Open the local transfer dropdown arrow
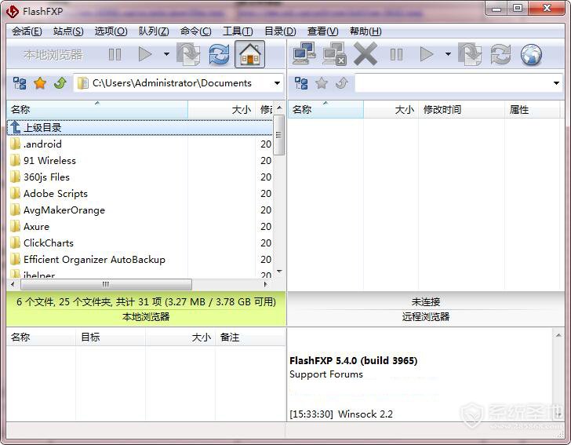 166,54
